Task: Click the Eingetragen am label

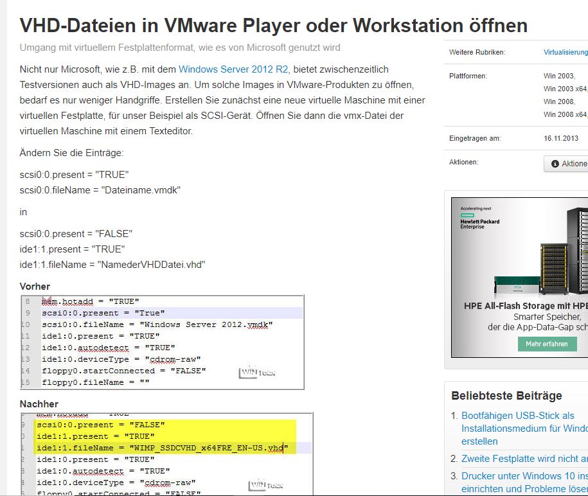Action: [475, 138]
